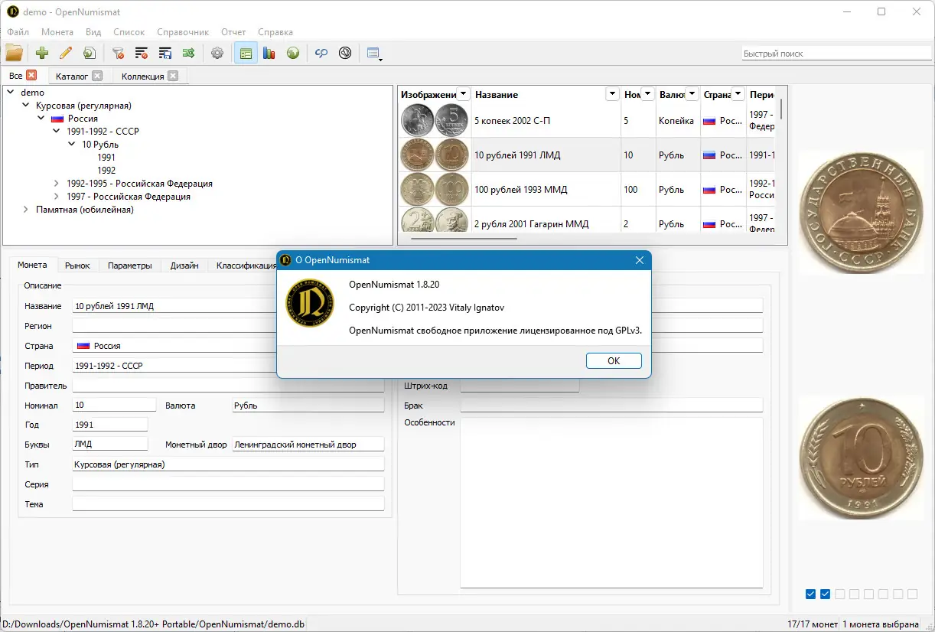This screenshot has width=935, height=632.
Task: Switch to the Параметры tab
Action: tap(130, 266)
